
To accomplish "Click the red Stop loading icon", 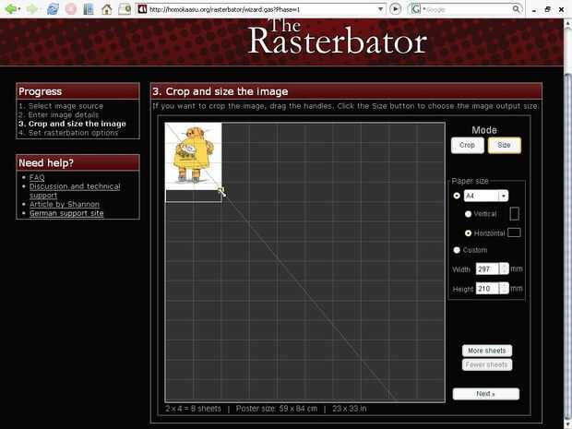I will [x=71, y=8].
